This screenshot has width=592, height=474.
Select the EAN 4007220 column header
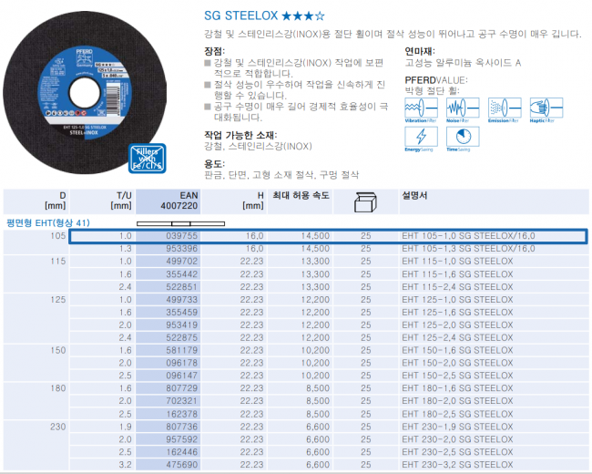point(179,201)
